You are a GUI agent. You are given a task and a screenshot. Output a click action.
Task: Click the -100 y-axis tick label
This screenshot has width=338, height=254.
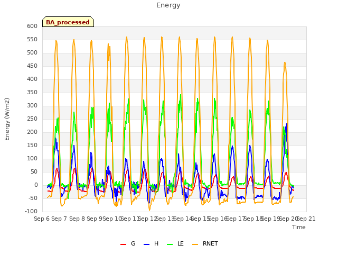click(31, 212)
